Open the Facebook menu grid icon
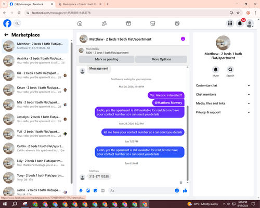The image size is (260, 208). tap(230, 23)
